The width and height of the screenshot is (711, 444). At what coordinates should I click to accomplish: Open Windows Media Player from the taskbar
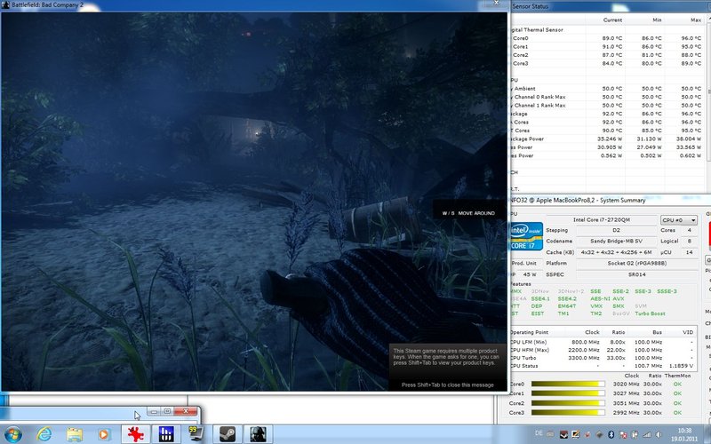coord(104,434)
